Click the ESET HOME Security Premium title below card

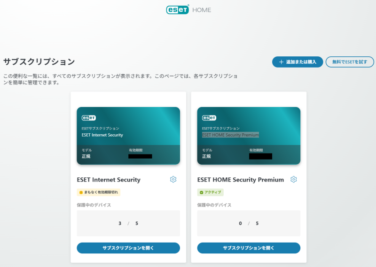point(241,180)
